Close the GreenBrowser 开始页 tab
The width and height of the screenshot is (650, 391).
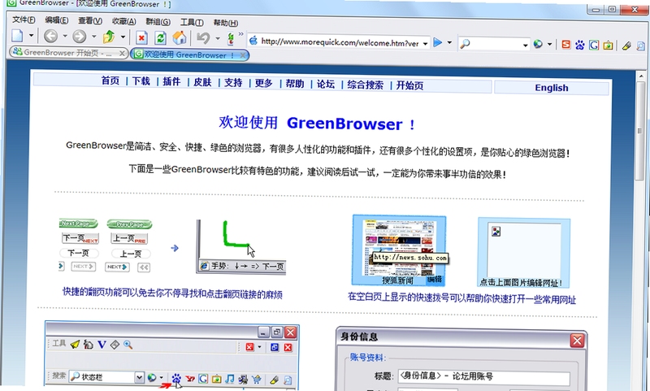122,53
